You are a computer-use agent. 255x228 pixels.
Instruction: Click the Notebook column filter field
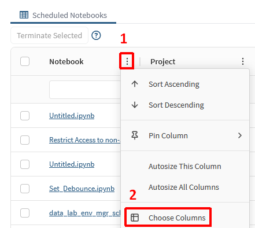(85, 90)
